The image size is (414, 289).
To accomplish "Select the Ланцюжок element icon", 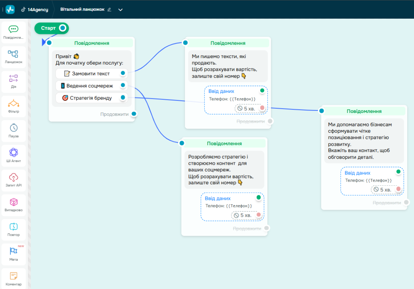I will point(13,54).
